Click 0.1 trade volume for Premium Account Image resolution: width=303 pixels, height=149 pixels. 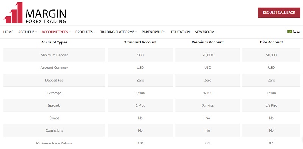point(208,143)
